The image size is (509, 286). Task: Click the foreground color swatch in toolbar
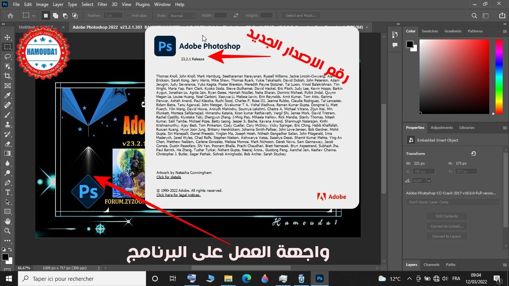pos(5,257)
